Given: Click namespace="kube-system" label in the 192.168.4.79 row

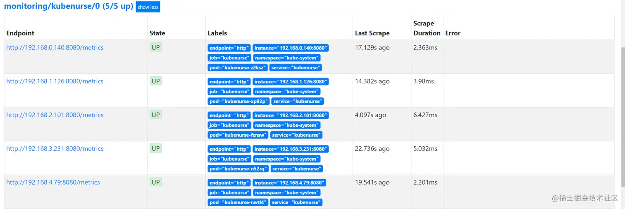Looking at the screenshot, I should tap(286, 193).
